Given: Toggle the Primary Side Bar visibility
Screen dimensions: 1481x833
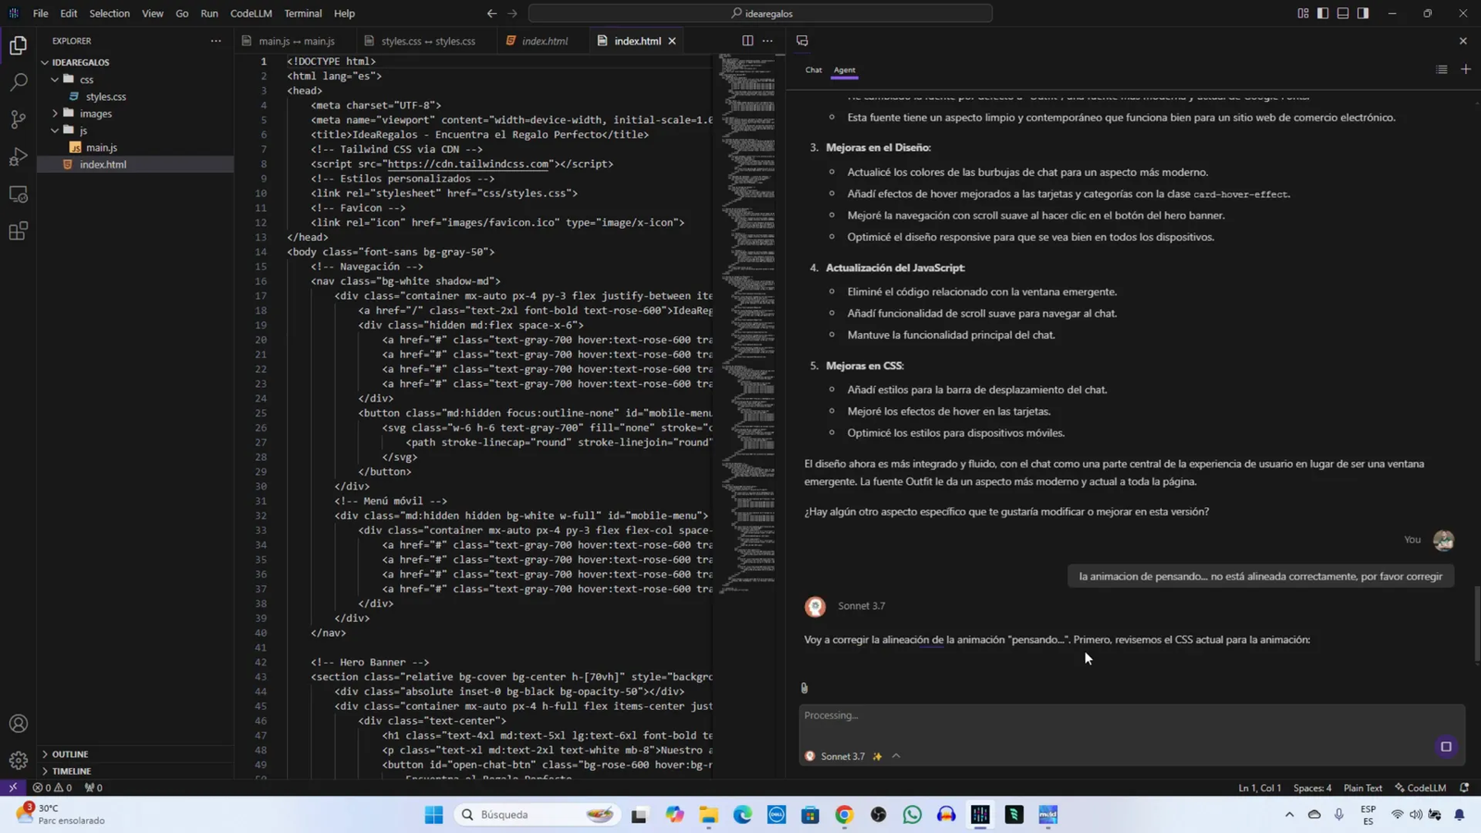Looking at the screenshot, I should (x=1323, y=13).
